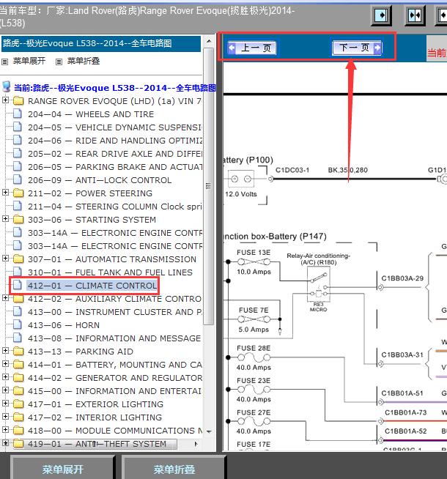The height and width of the screenshot is (479, 447).
Task: Click page icon of 204-04 WHEELS AND TIRE
Action: (18, 114)
